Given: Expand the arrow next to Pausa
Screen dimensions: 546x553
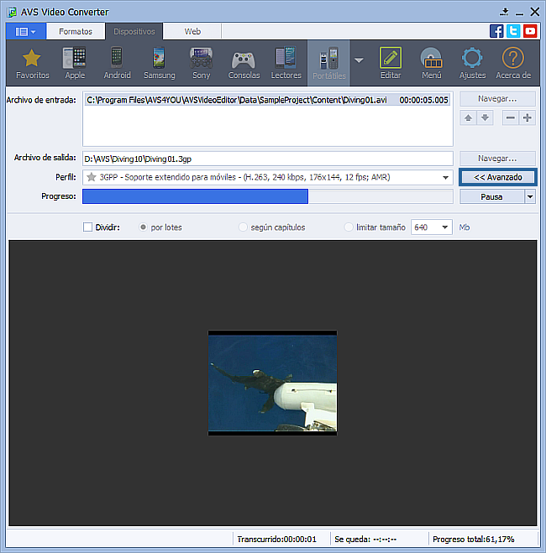Looking at the screenshot, I should coord(530,197).
